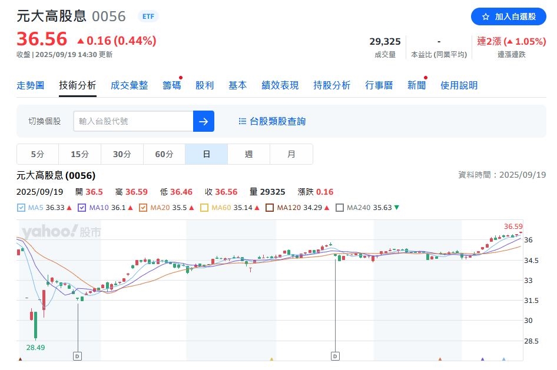Select the 5分 interval

(37, 154)
